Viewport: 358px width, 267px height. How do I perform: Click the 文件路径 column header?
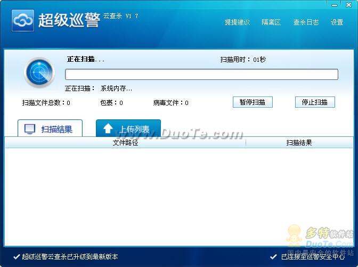pos(125,143)
